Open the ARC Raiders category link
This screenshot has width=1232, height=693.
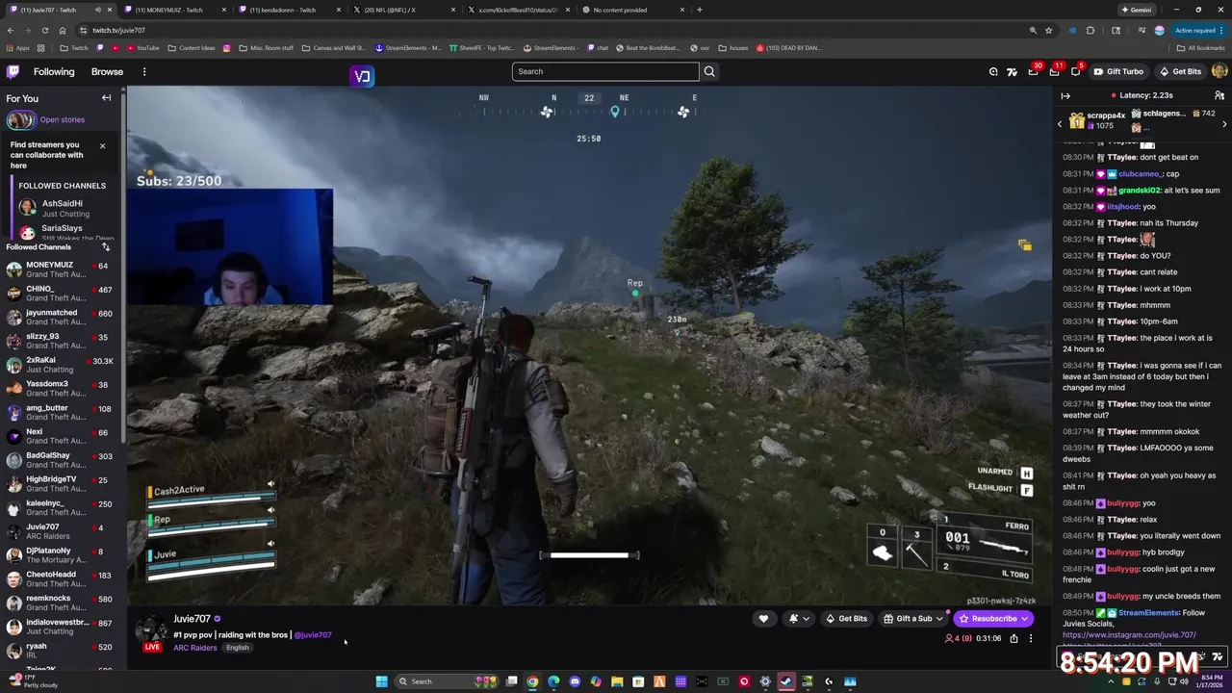click(x=194, y=648)
